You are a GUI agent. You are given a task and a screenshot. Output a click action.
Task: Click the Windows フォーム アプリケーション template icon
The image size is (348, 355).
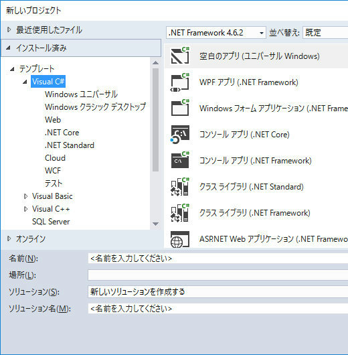[180, 108]
